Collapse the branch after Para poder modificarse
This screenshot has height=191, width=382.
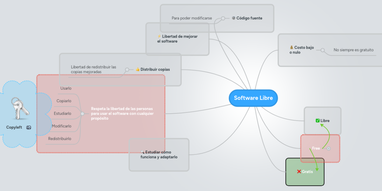click(x=224, y=19)
